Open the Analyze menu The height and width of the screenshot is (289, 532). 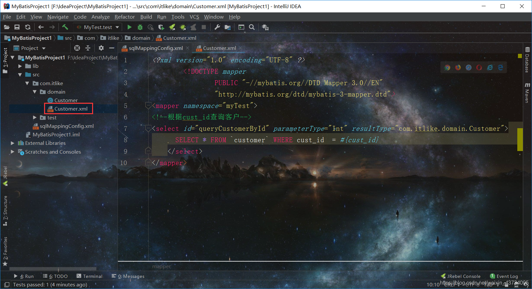[x=100, y=17]
